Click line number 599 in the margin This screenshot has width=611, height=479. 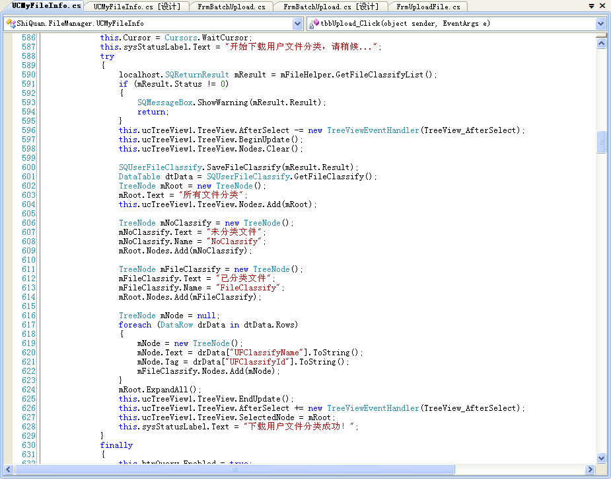(28, 158)
